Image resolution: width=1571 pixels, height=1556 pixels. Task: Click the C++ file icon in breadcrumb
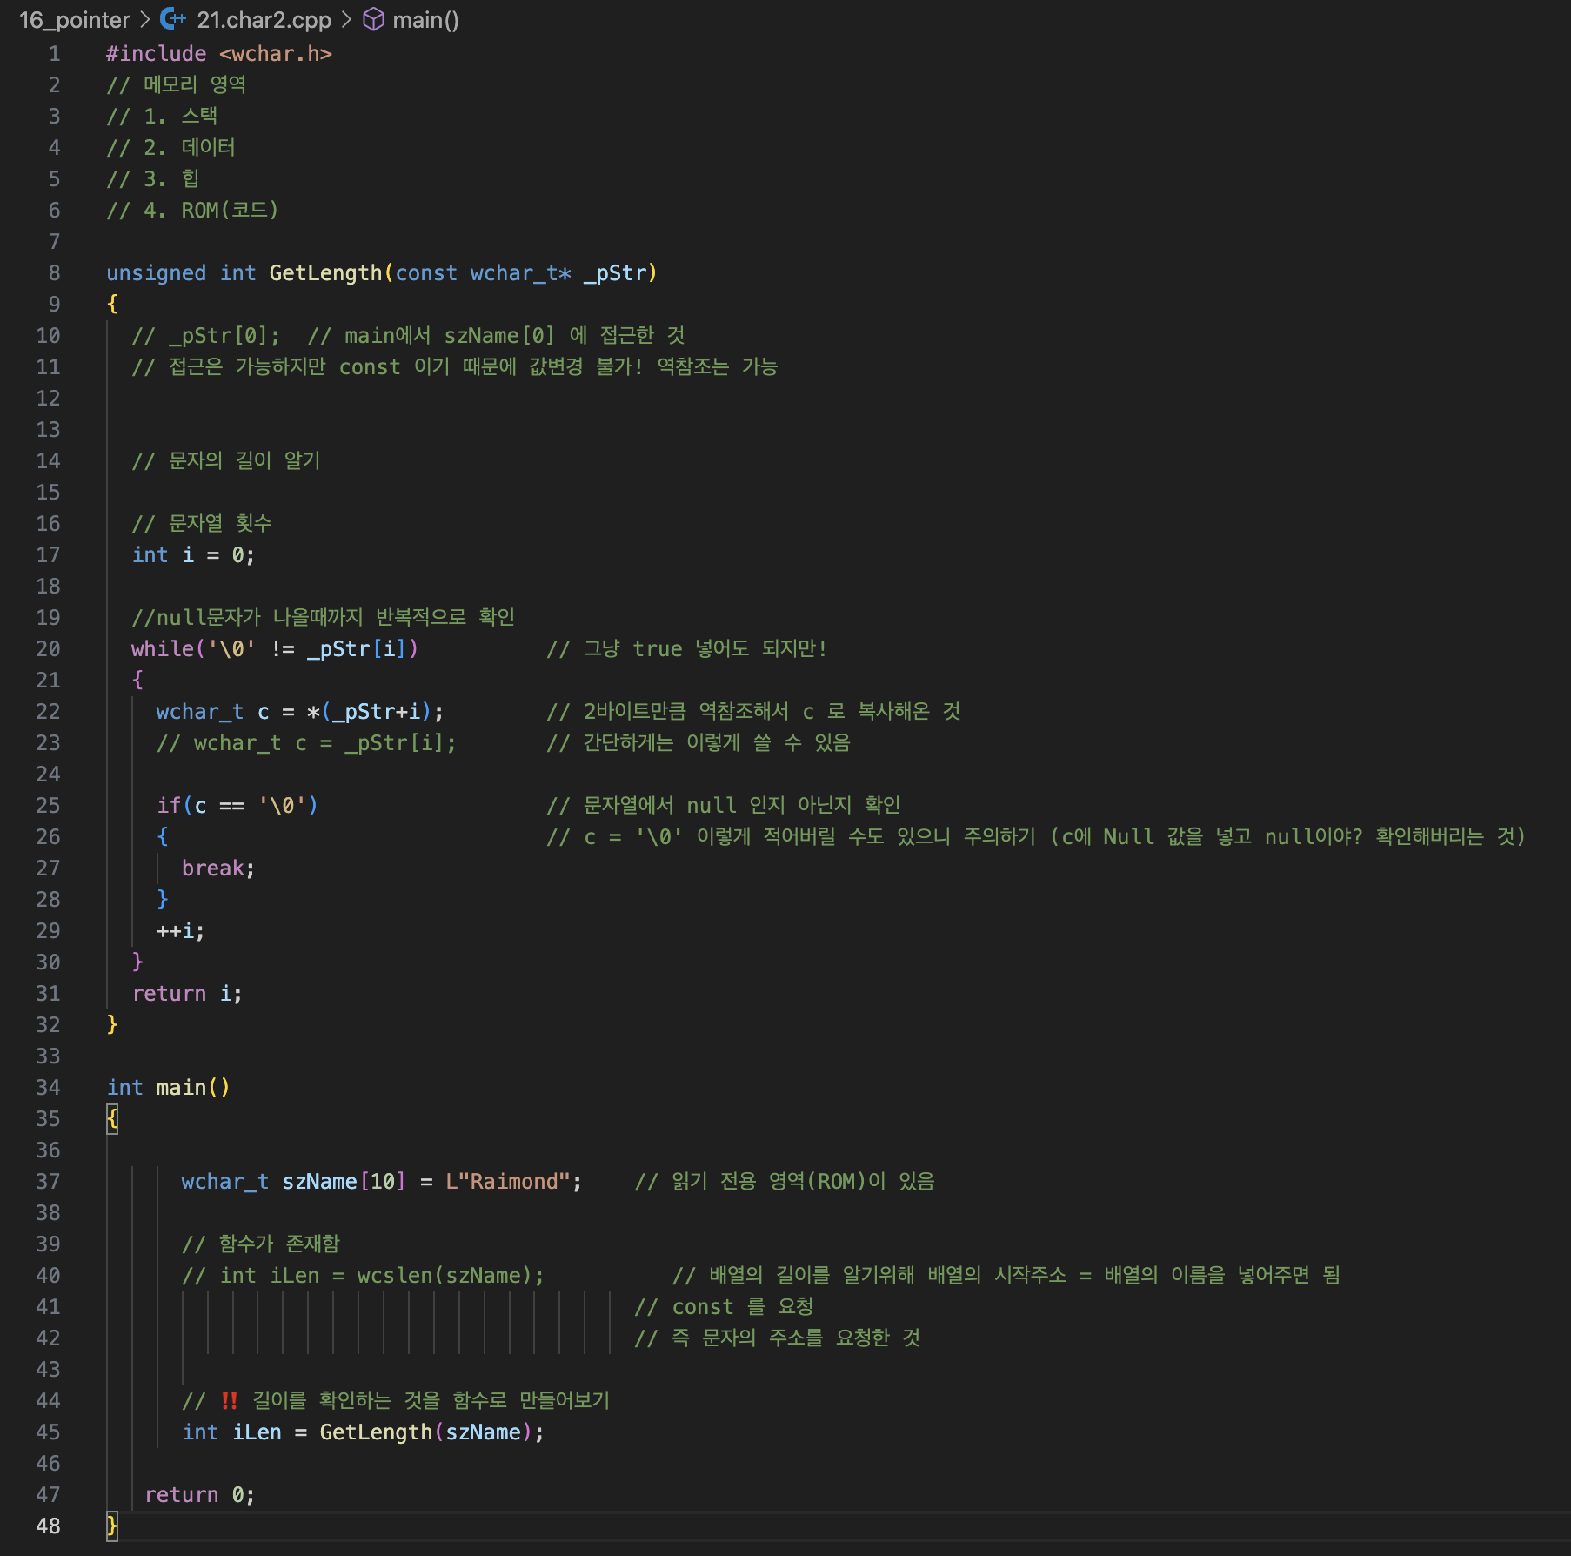point(173,19)
